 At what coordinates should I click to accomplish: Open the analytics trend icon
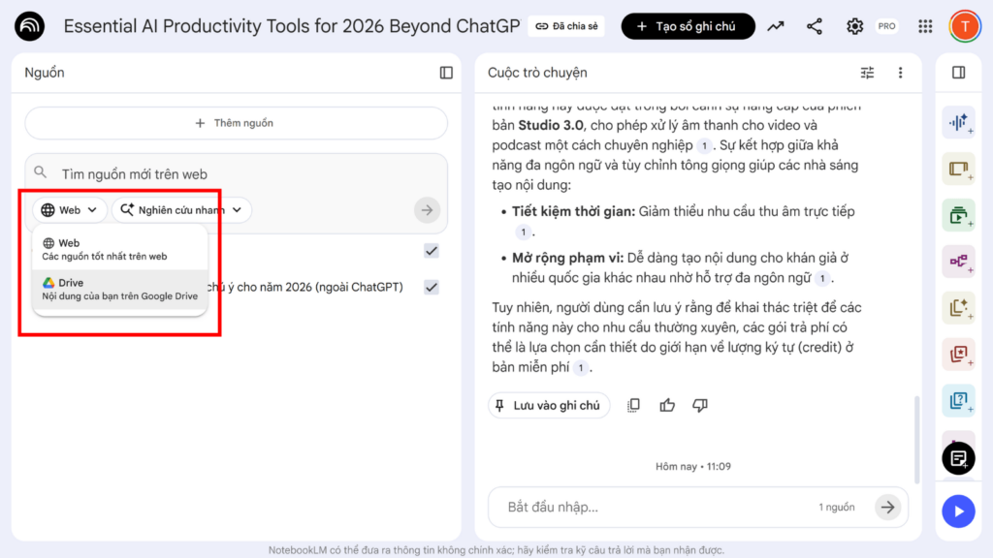click(775, 26)
